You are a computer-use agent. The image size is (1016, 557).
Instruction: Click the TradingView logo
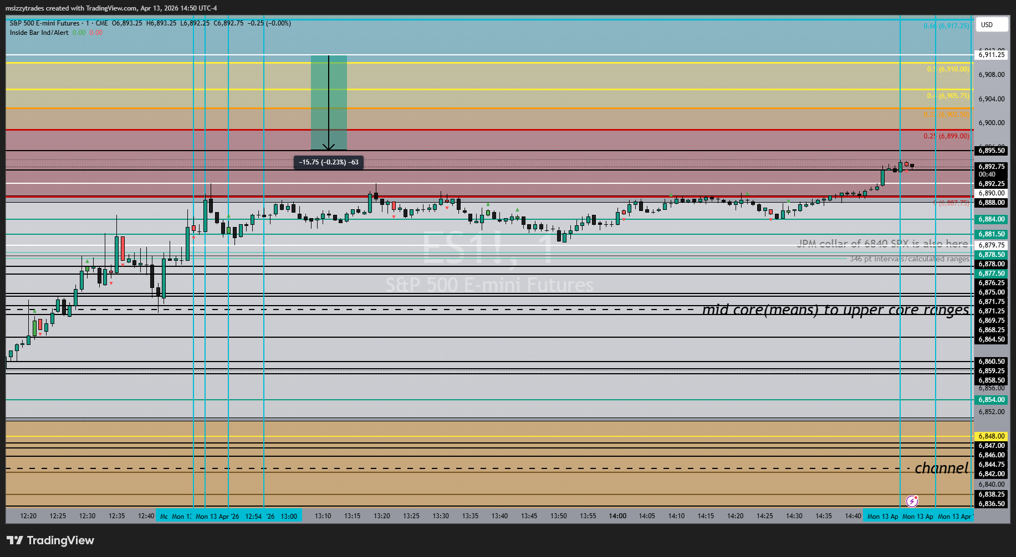(x=50, y=540)
